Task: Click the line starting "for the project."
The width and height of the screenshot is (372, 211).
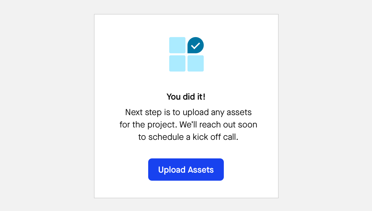Action: tap(188, 125)
